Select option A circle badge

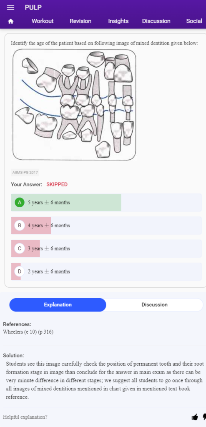(x=19, y=203)
